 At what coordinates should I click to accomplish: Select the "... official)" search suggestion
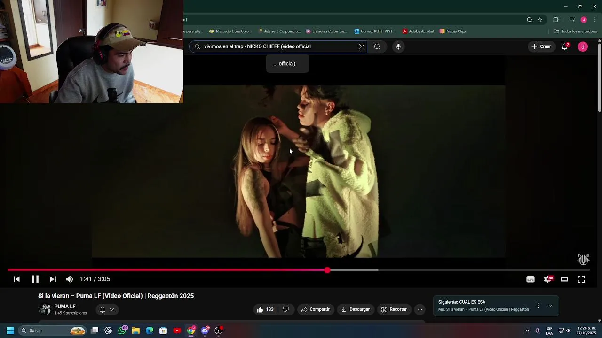(287, 64)
